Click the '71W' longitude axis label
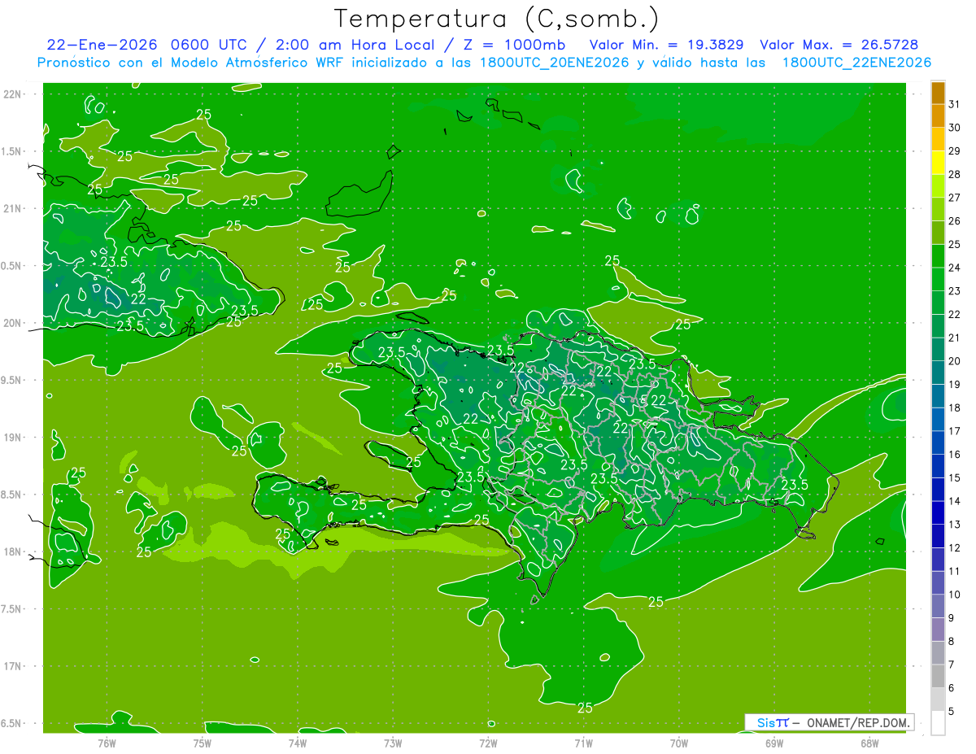This screenshot has height=754, width=976. (583, 743)
